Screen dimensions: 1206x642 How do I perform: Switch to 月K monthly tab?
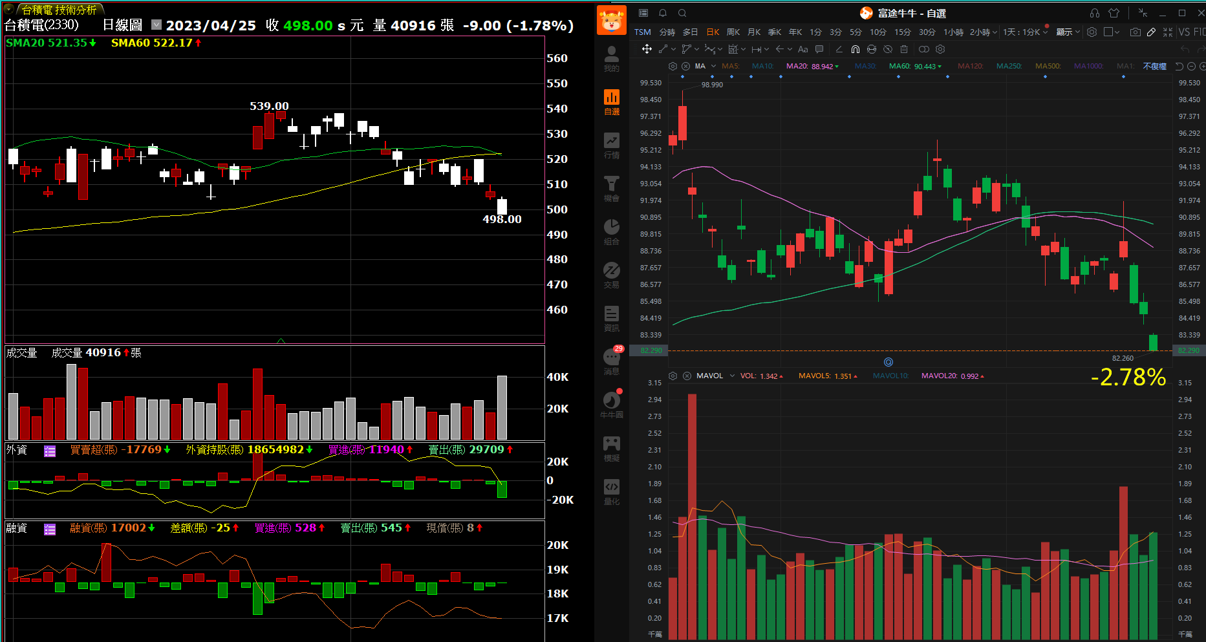754,32
